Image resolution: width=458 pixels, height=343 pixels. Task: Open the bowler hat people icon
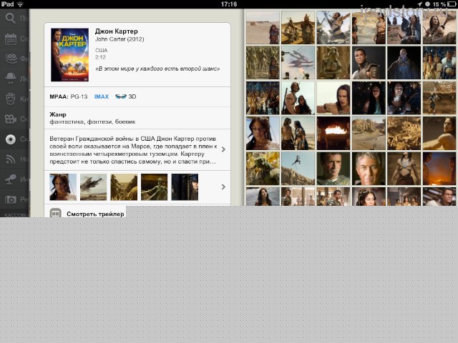(x=11, y=78)
